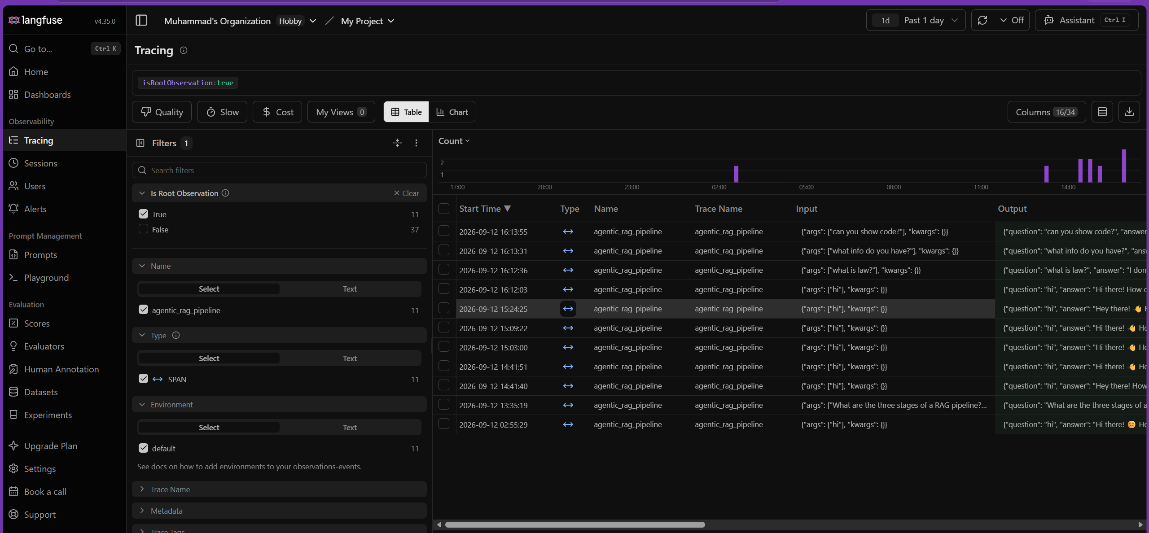
Task: Open the My Project dropdown
Action: pyautogui.click(x=368, y=21)
